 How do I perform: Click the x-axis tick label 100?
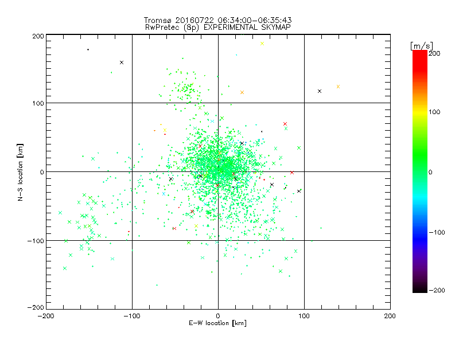[x=304, y=316]
